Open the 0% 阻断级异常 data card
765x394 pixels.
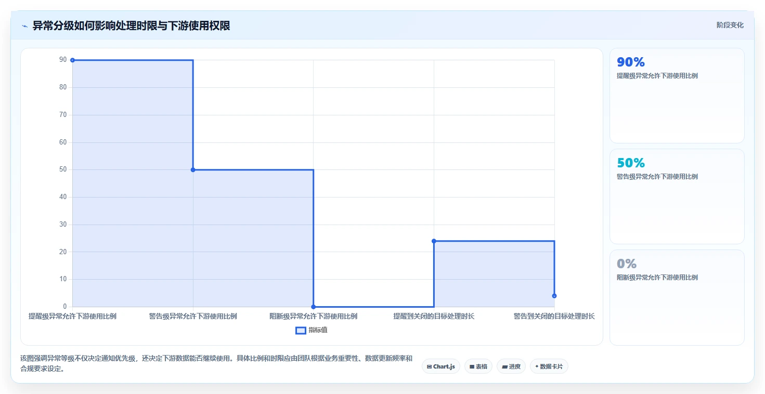coord(677,297)
